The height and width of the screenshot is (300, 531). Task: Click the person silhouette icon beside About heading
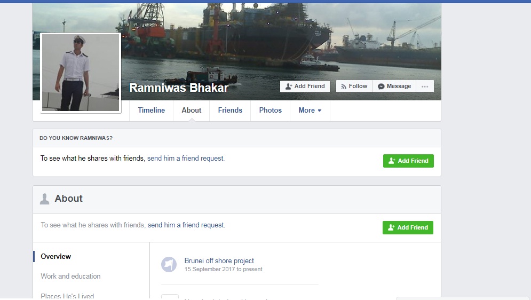44,199
